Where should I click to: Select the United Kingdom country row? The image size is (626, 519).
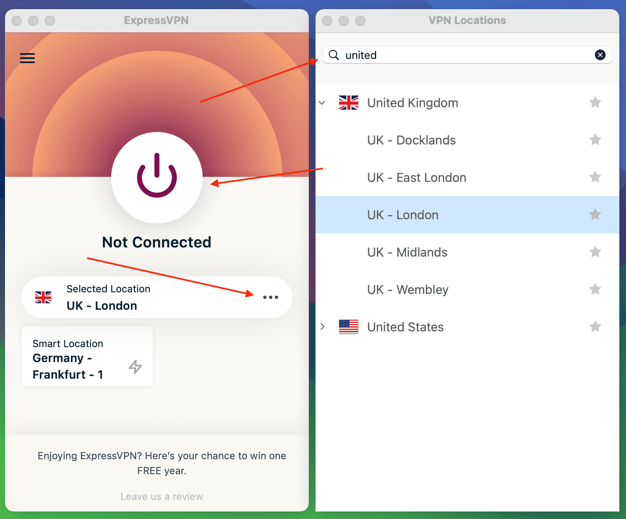point(467,103)
